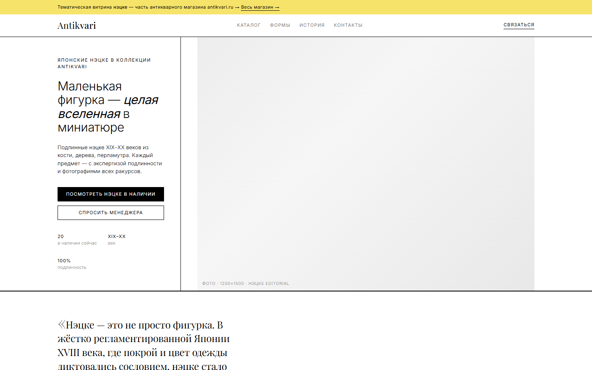This screenshot has height=370, width=592.
Task: Open the ИСТОРИЯ navigation item
Action: pos(312,25)
